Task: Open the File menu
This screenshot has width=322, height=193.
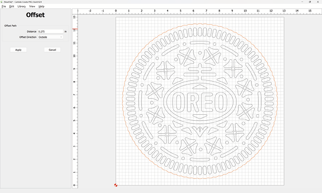Action: [x=4, y=7]
